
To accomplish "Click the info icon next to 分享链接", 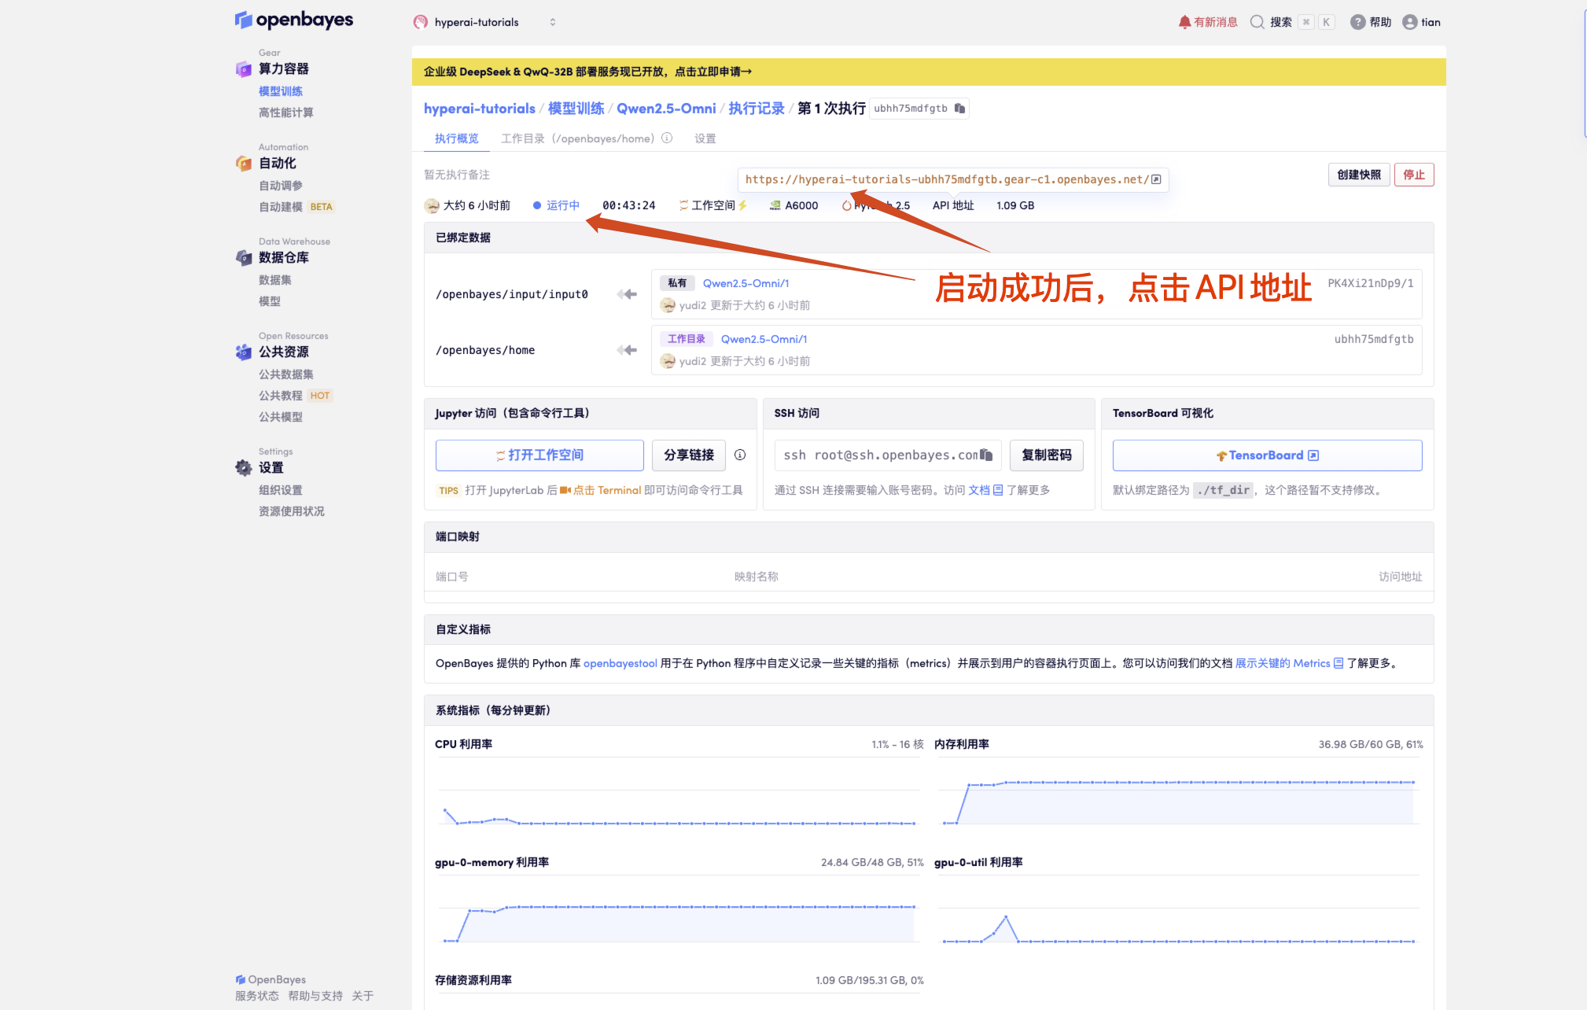I will click(740, 455).
